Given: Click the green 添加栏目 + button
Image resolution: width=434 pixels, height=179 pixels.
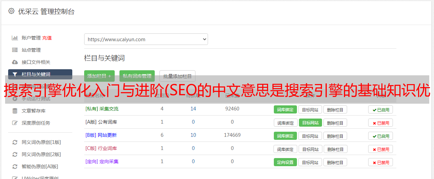Looking at the screenshot, I should [99, 76].
